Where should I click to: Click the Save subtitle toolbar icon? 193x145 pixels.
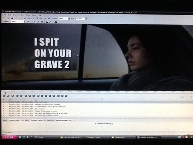coord(12,18)
